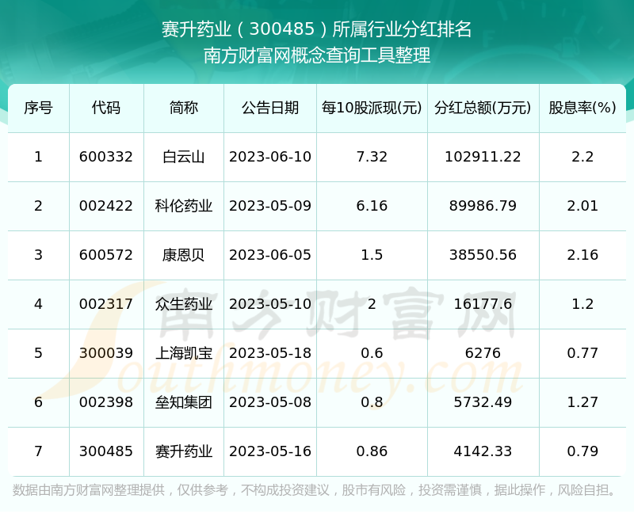Click the '公告日期' column header

click(x=270, y=108)
